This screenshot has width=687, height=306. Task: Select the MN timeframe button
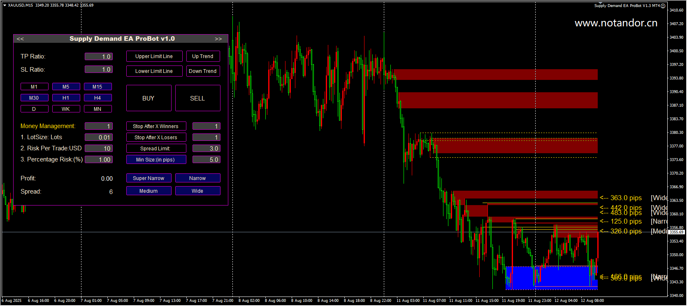coord(97,109)
